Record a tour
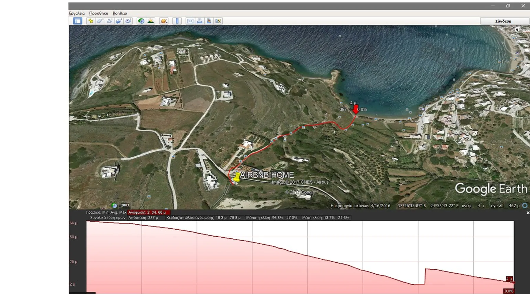The image size is (530, 294). tap(128, 21)
